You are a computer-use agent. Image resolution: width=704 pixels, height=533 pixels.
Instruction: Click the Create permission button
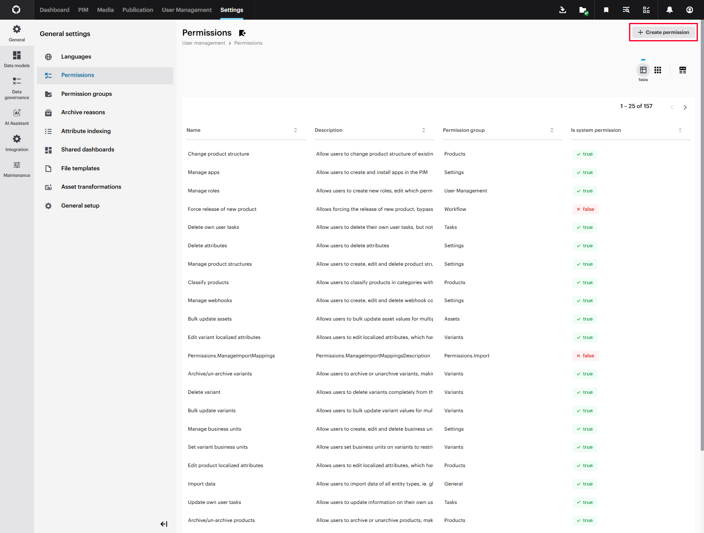(663, 32)
